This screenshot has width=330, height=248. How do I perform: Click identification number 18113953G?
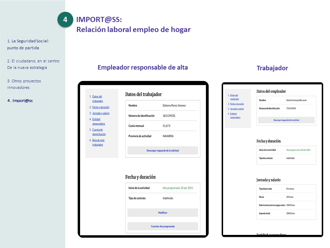click(x=169, y=116)
